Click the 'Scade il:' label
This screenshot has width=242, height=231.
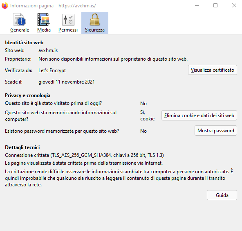tap(13, 82)
